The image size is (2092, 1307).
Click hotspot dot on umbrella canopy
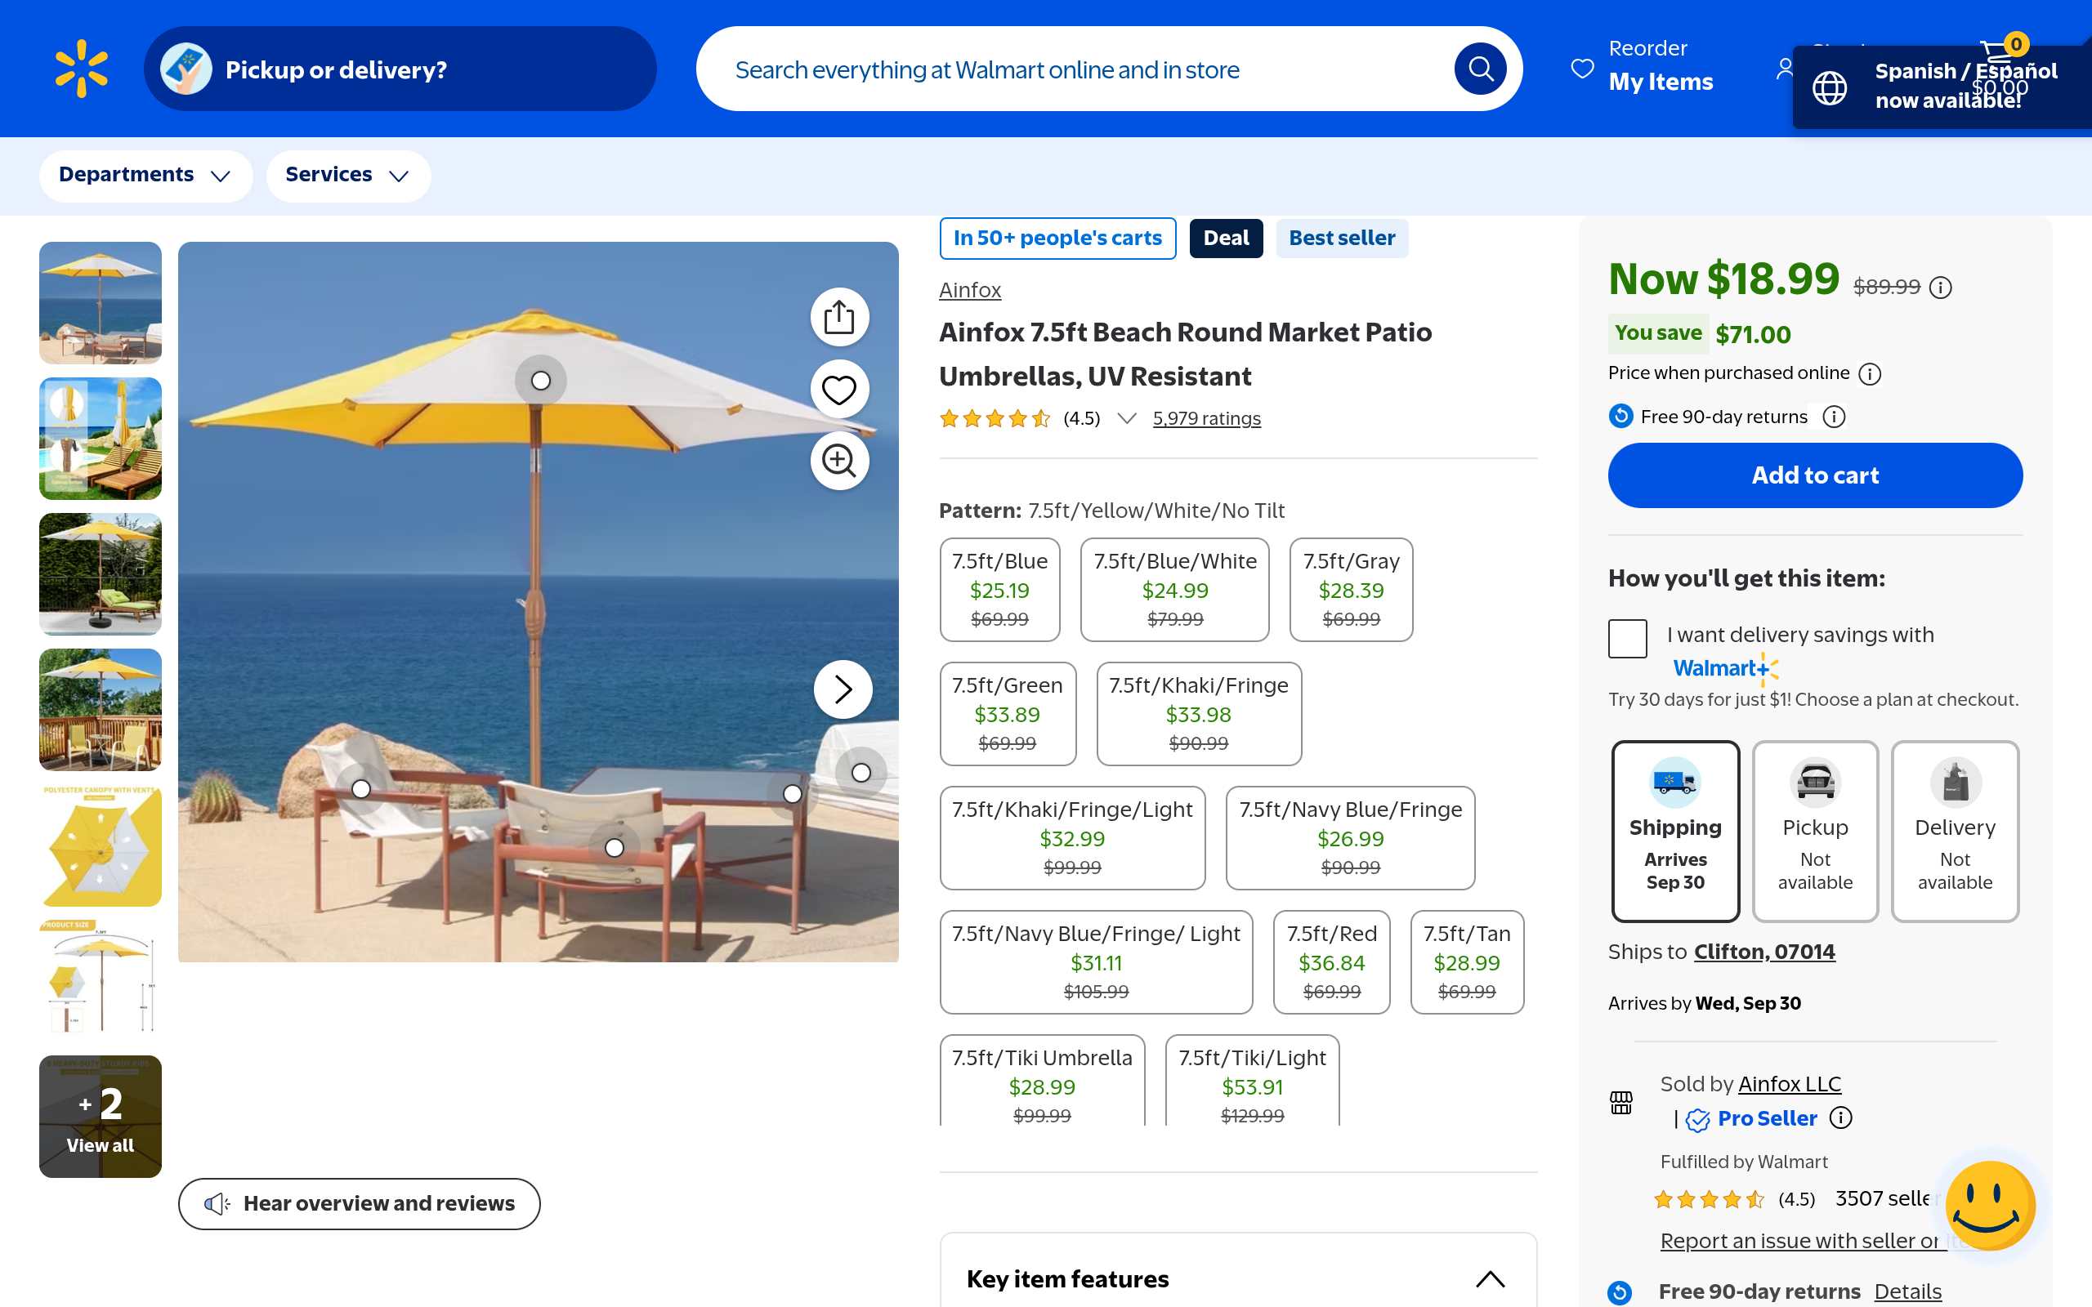click(x=541, y=381)
